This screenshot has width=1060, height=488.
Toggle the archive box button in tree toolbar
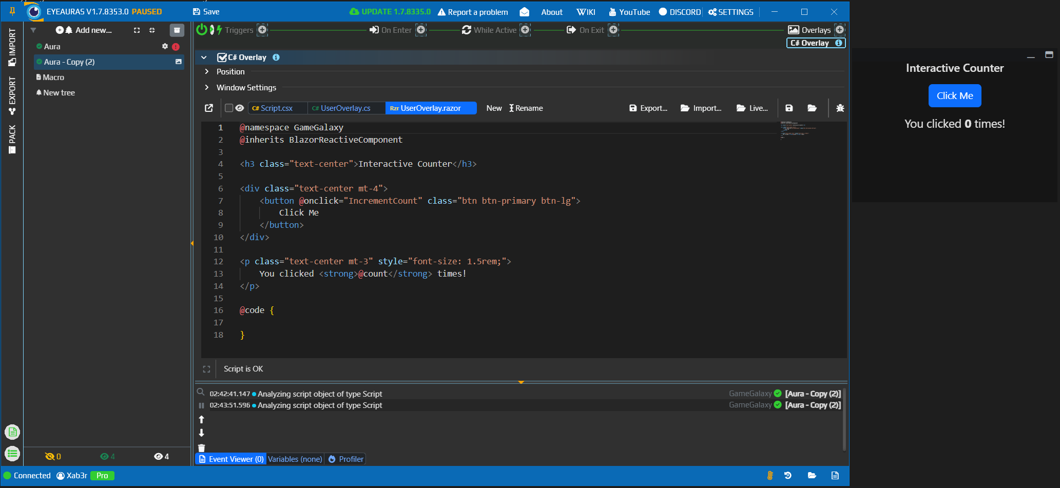click(177, 30)
